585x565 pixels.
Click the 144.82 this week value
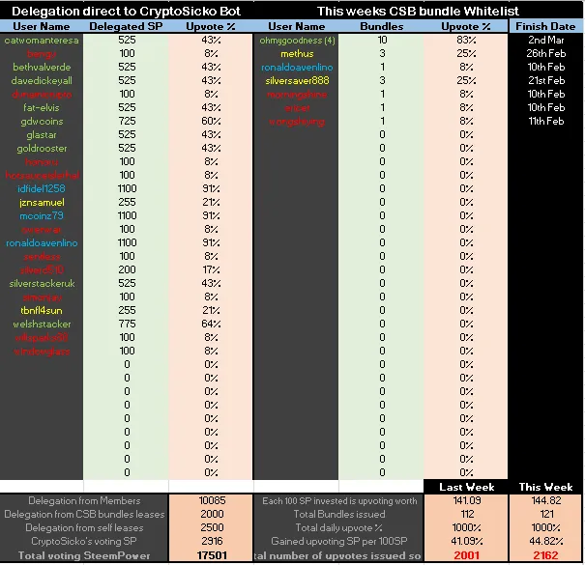[x=545, y=500]
